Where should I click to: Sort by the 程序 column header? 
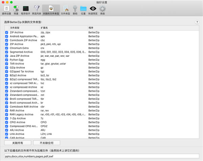click(x=91, y=28)
